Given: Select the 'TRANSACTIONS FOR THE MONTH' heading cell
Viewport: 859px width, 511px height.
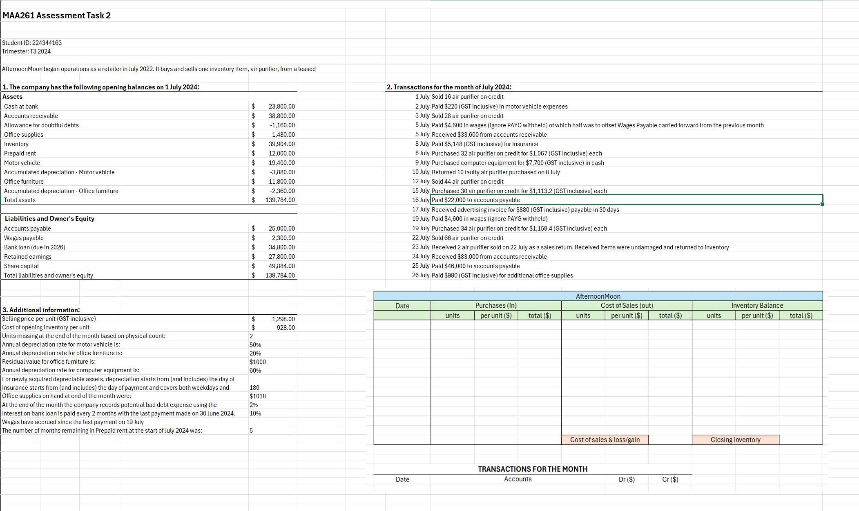Looking at the screenshot, I should (x=532, y=469).
